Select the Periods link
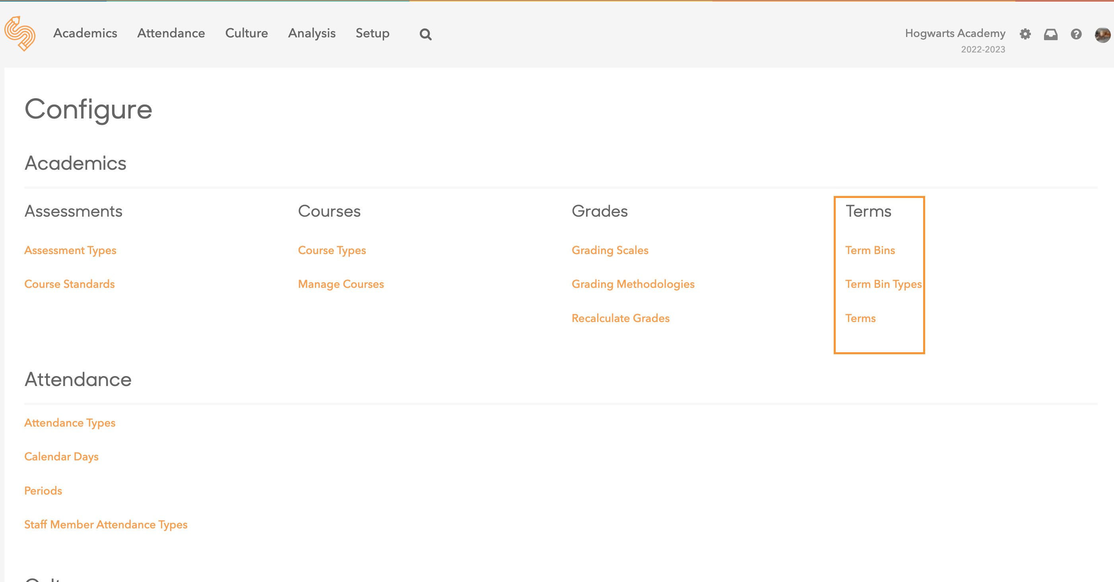The image size is (1114, 582). click(x=43, y=491)
